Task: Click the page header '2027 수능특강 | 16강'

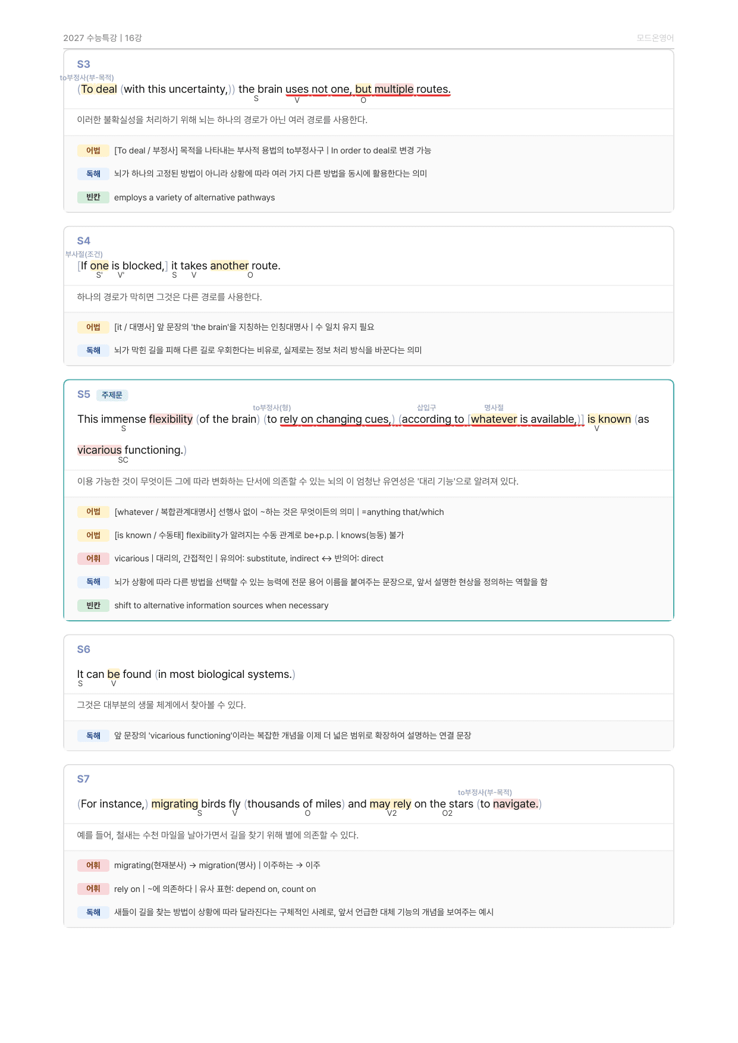Action: (102, 38)
